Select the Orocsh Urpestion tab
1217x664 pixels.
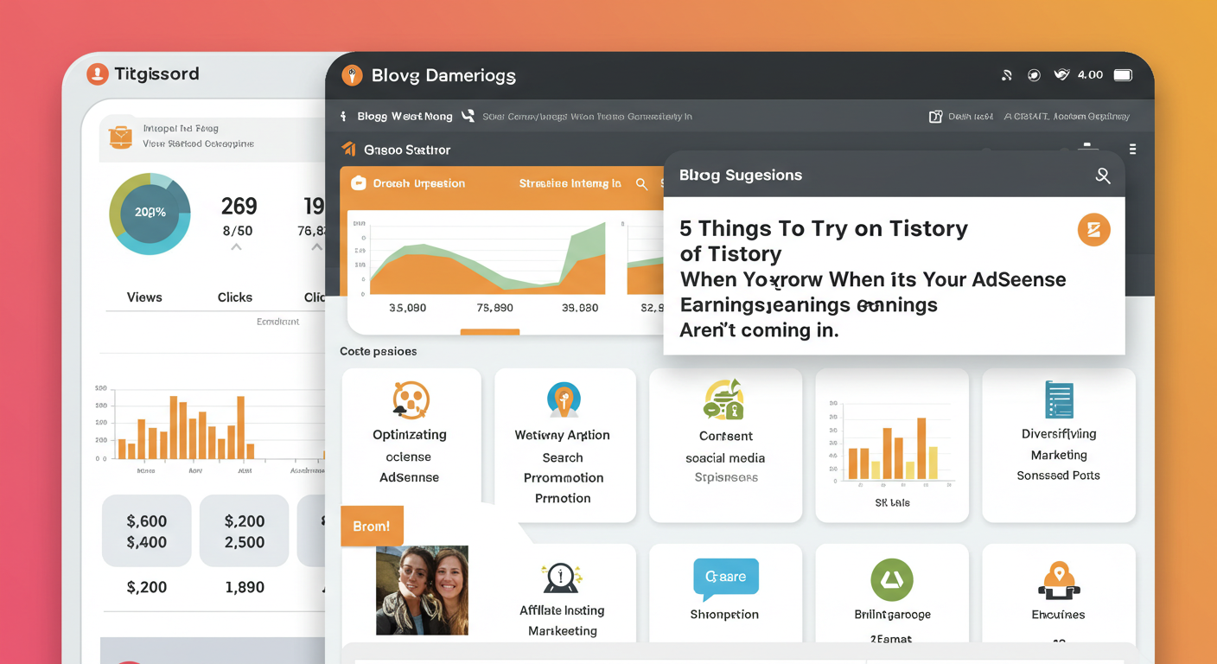pos(418,183)
